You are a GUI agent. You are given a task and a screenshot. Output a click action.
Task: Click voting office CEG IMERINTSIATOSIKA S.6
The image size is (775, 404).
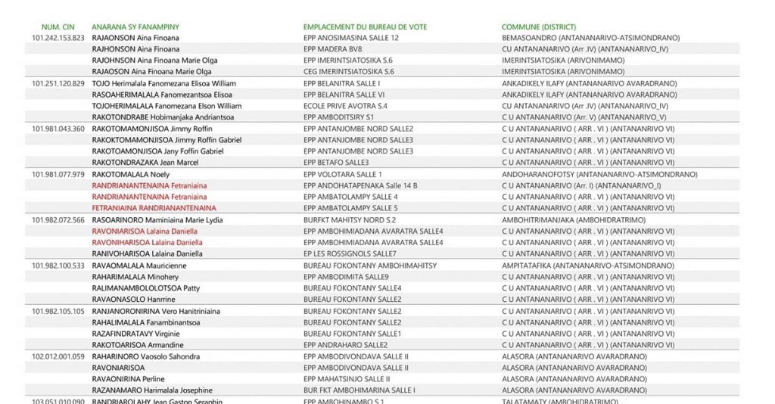coord(350,71)
